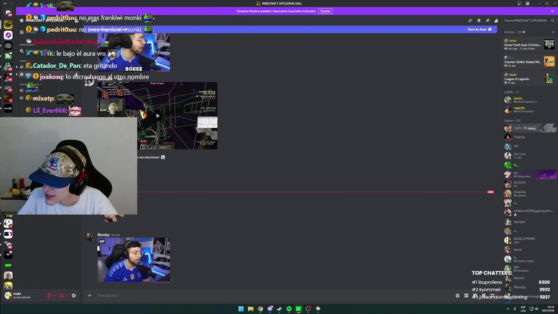Open the gift icon in message bar
The image size is (558, 314).
pyautogui.click(x=457, y=295)
